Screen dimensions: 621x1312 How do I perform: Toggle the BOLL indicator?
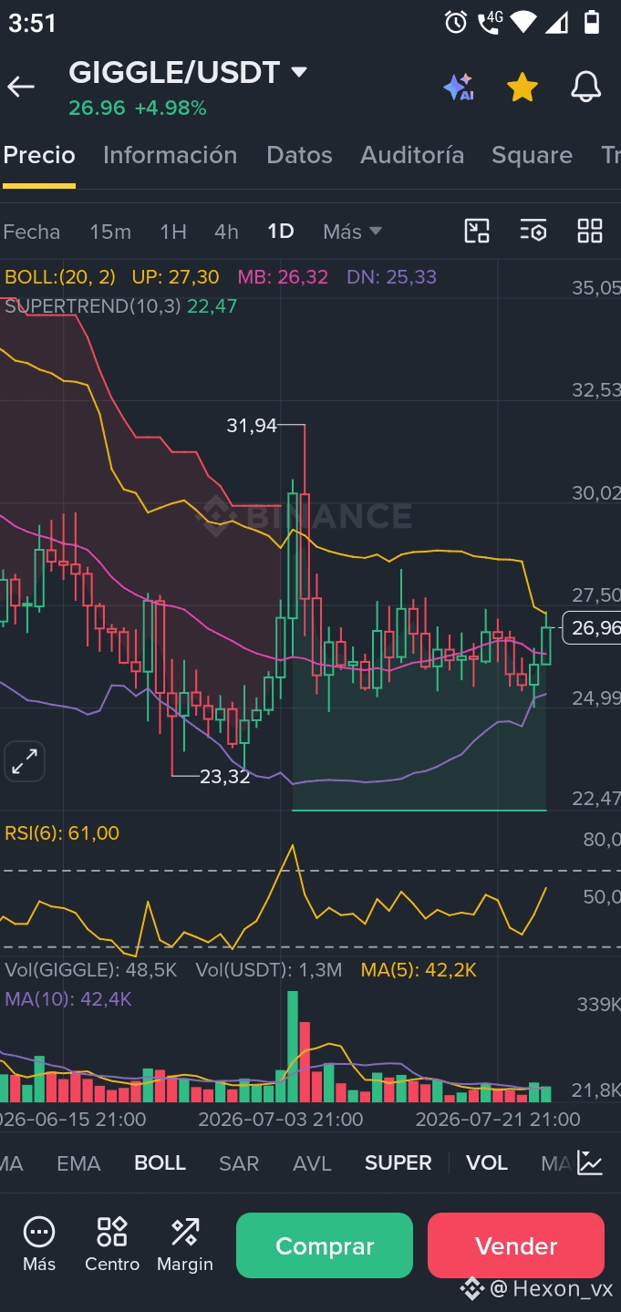[160, 1162]
